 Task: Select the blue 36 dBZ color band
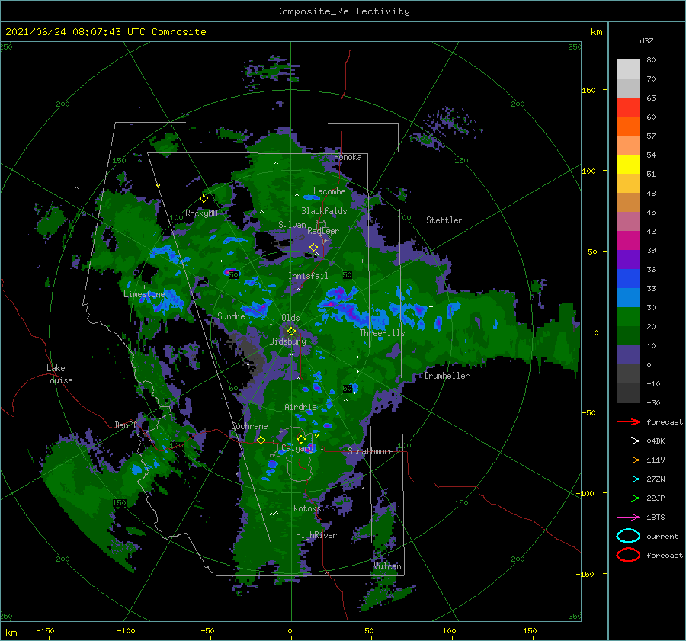click(x=628, y=279)
